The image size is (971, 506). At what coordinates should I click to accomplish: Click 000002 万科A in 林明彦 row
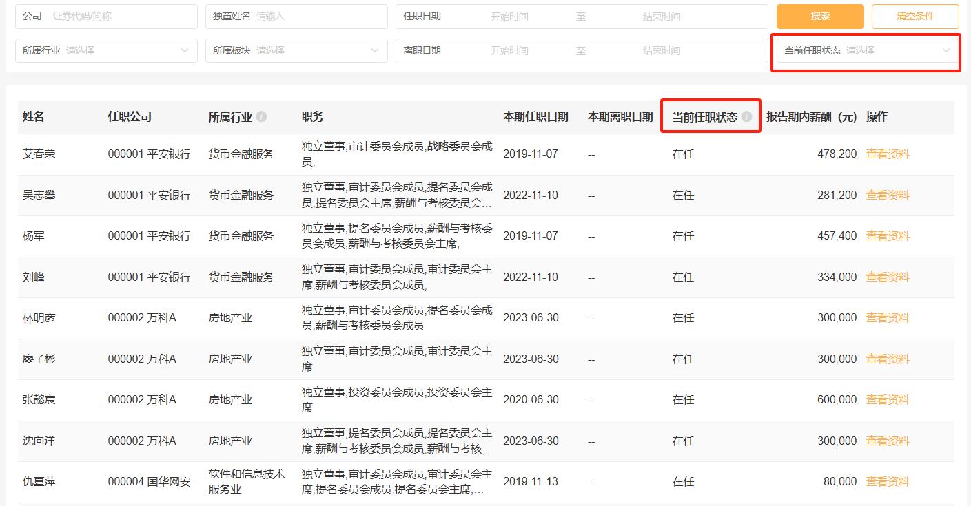pyautogui.click(x=142, y=318)
